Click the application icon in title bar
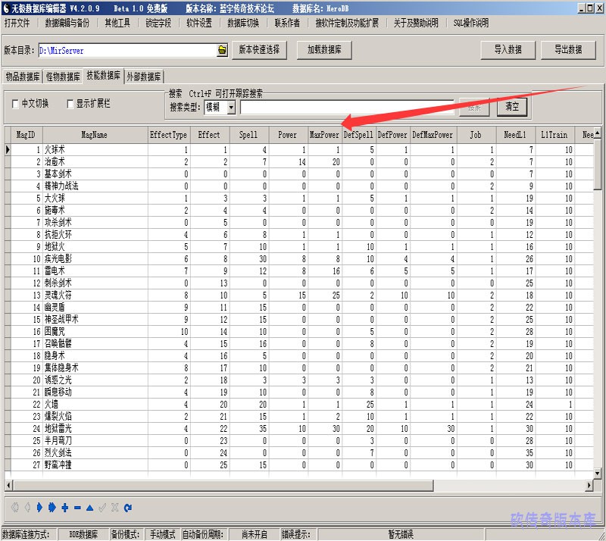 coord(6,7)
